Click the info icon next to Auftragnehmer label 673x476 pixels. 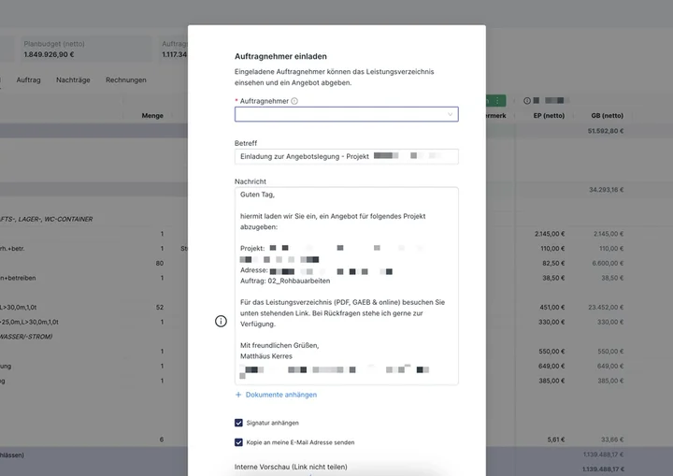pyautogui.click(x=294, y=101)
